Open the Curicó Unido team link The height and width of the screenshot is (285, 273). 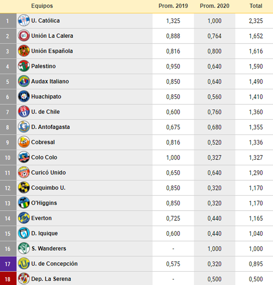tap(48, 173)
